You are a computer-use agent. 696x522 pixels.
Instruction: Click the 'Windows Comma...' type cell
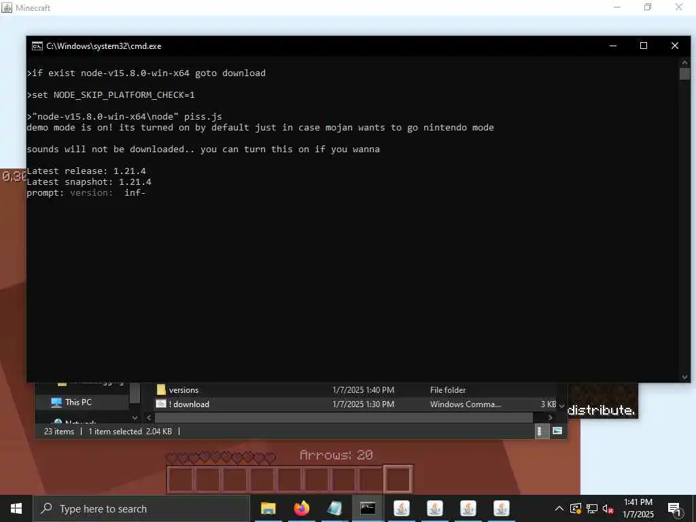click(465, 404)
